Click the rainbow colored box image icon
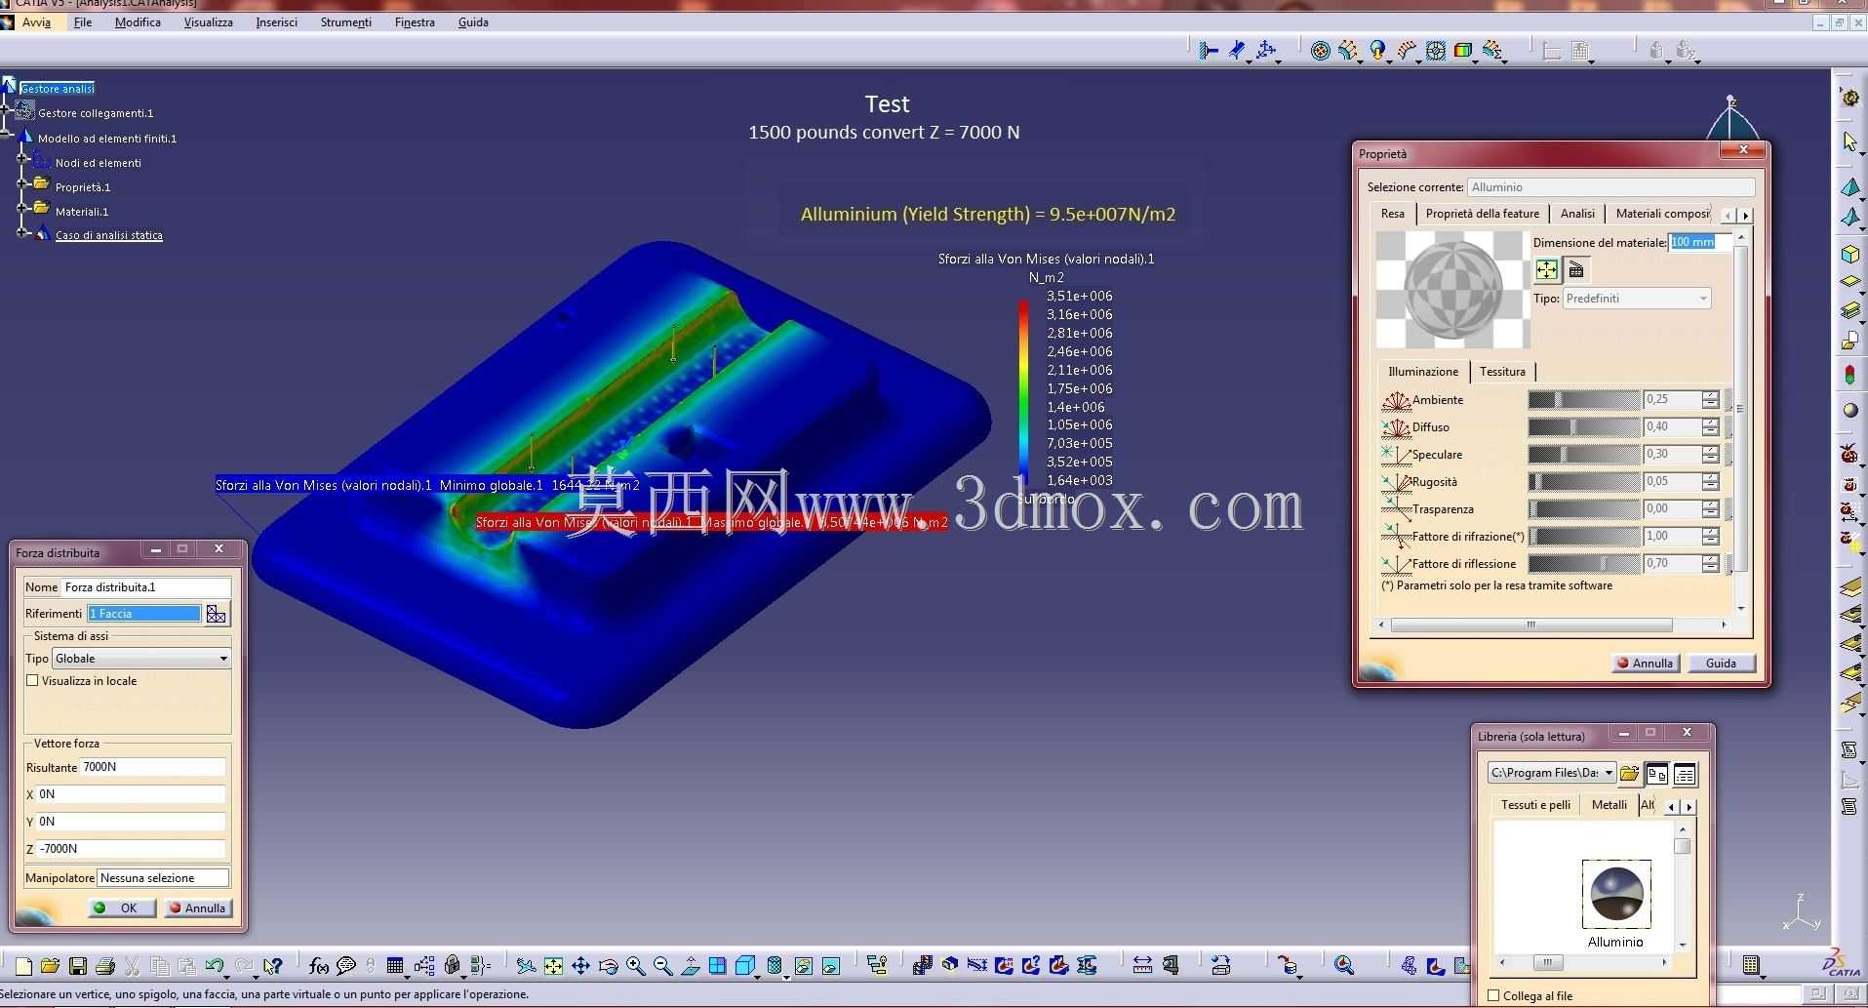 [x=1463, y=51]
